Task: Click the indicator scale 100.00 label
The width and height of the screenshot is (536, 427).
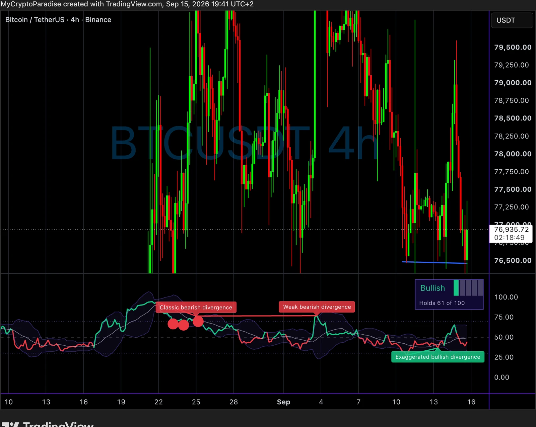Action: [506, 297]
